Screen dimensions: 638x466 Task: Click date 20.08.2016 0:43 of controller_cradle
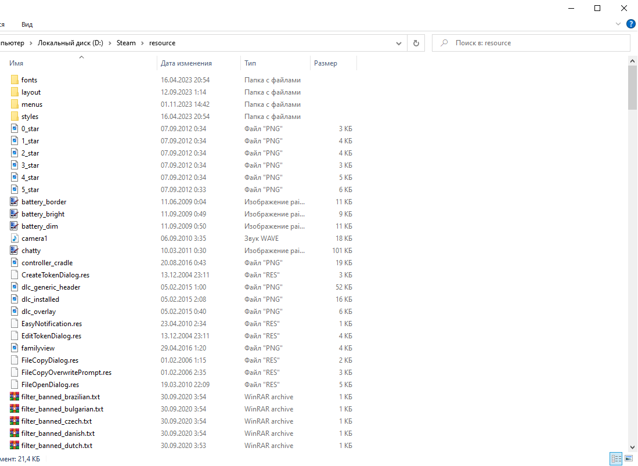[183, 263]
